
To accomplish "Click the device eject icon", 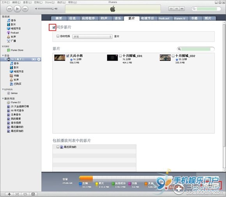I will (x=39, y=59).
